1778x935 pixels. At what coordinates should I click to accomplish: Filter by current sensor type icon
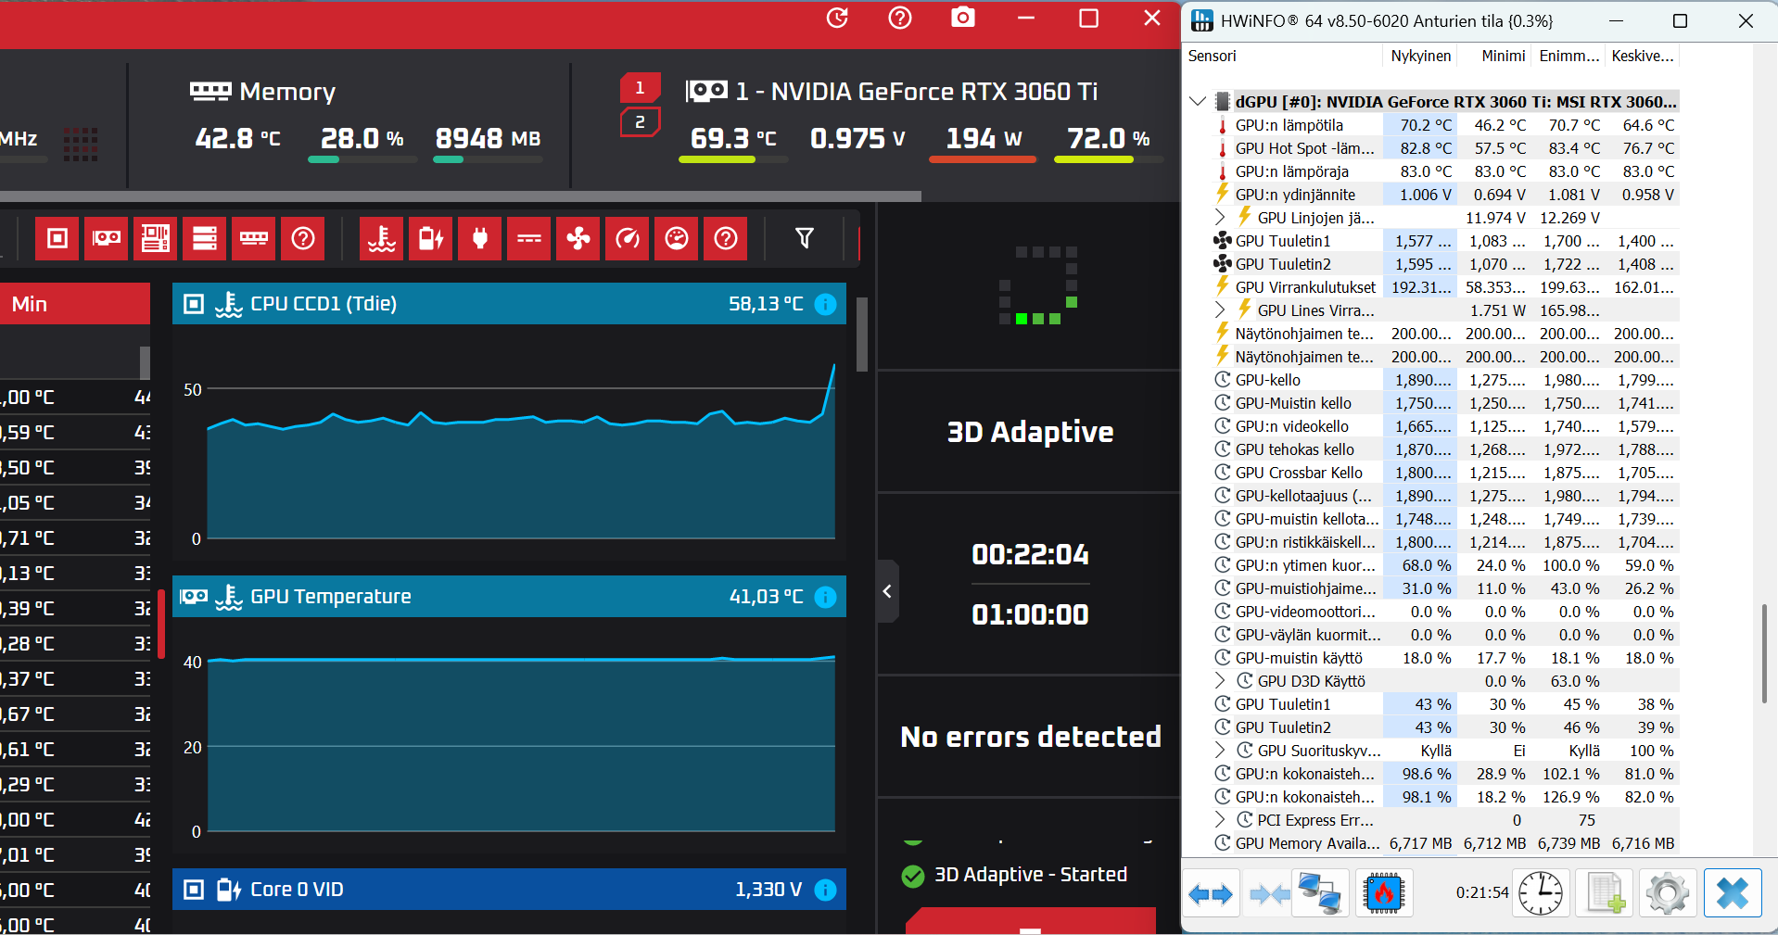coord(529,239)
